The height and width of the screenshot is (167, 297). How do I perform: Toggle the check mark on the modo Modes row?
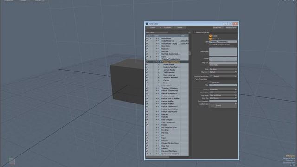coord(147,38)
